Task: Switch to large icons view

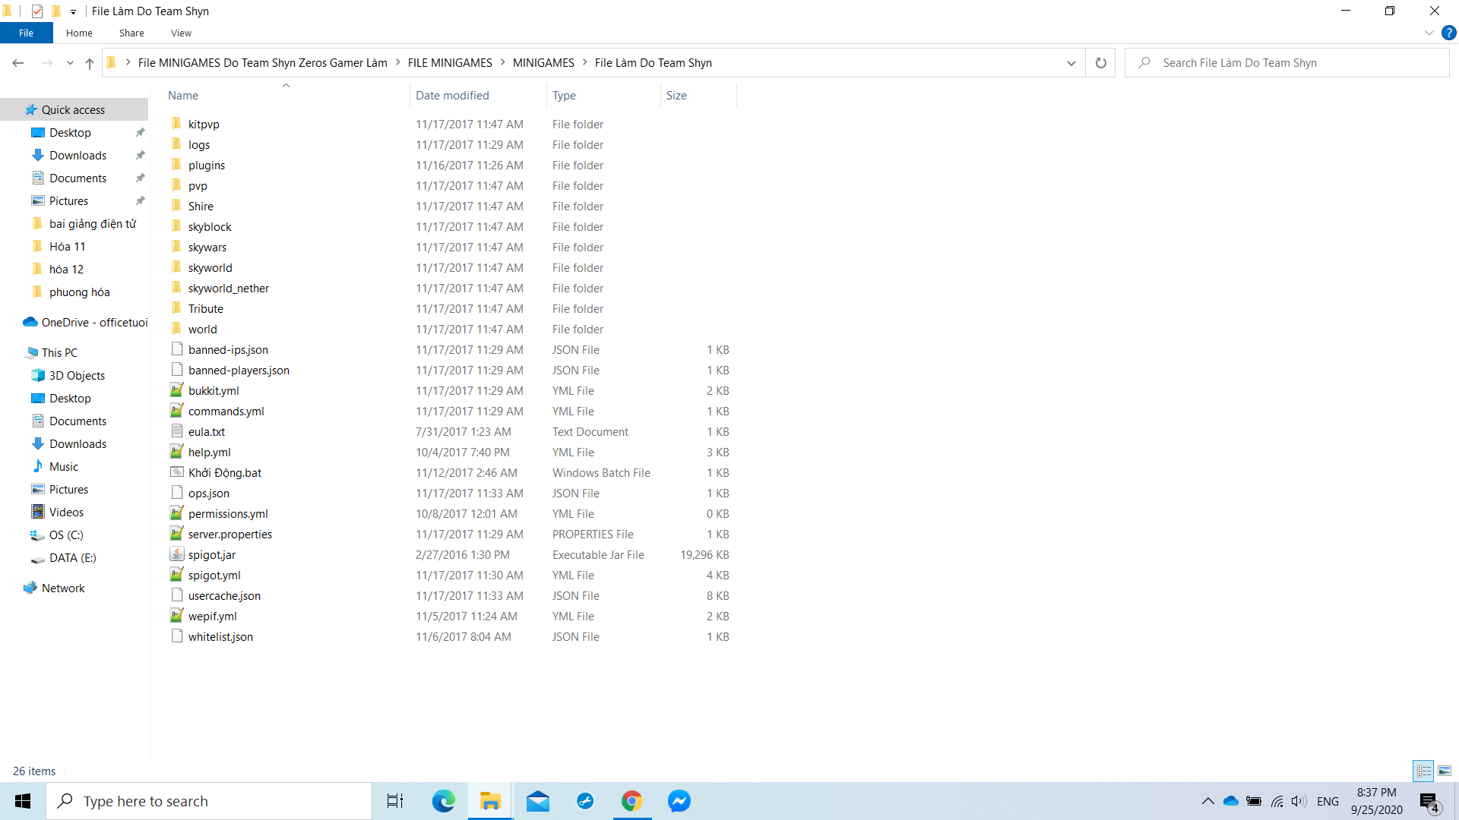Action: 1445,771
